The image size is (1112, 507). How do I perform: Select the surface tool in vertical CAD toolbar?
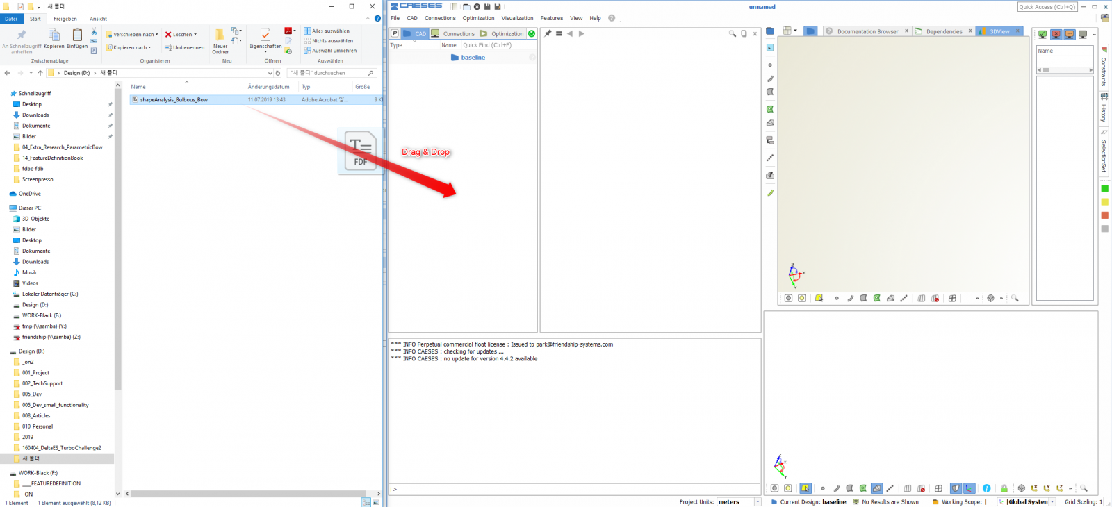coord(770,92)
